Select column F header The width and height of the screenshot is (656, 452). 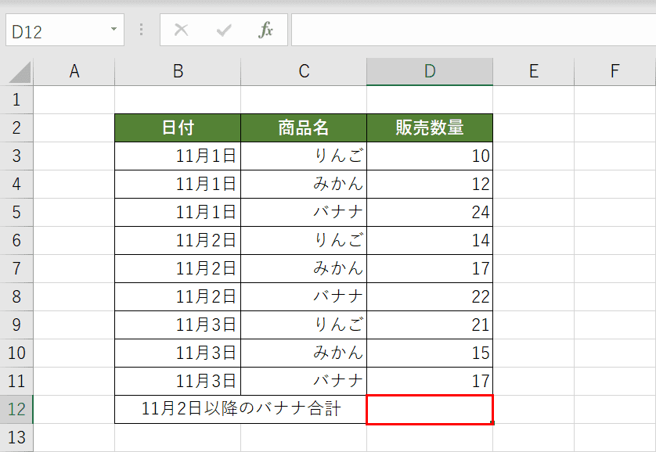[x=615, y=71]
